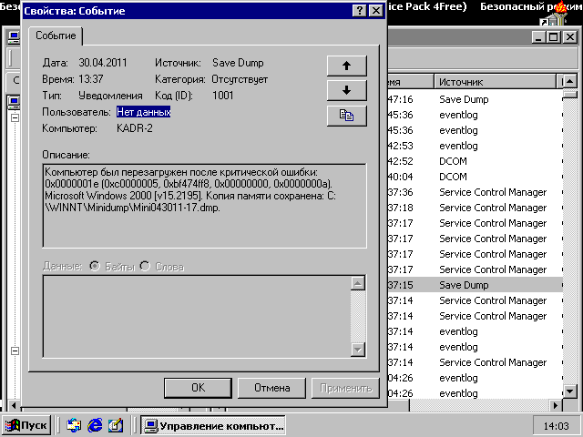Activate Управление компьютером taskbar button
The width and height of the screenshot is (583, 437).
click(x=213, y=425)
